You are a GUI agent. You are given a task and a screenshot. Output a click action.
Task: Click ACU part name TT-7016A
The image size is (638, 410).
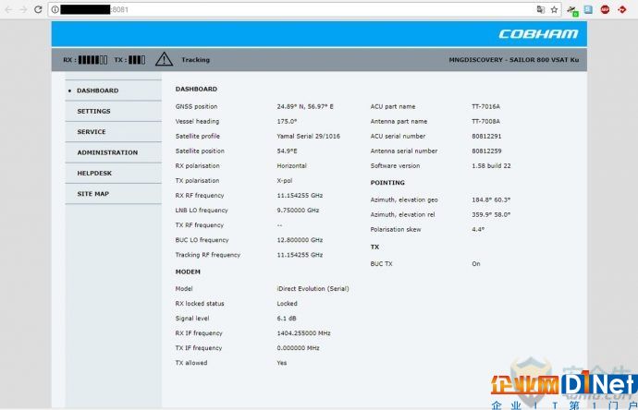point(485,106)
